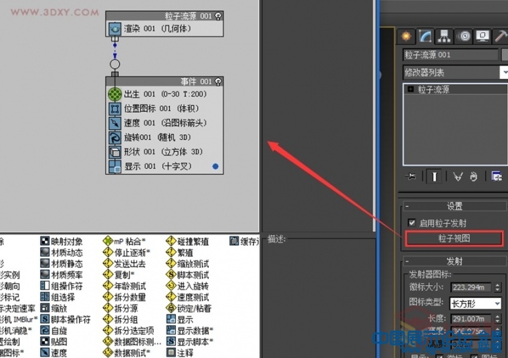Click the 长度 spinner arrows
508x358 pixels.
click(x=497, y=319)
